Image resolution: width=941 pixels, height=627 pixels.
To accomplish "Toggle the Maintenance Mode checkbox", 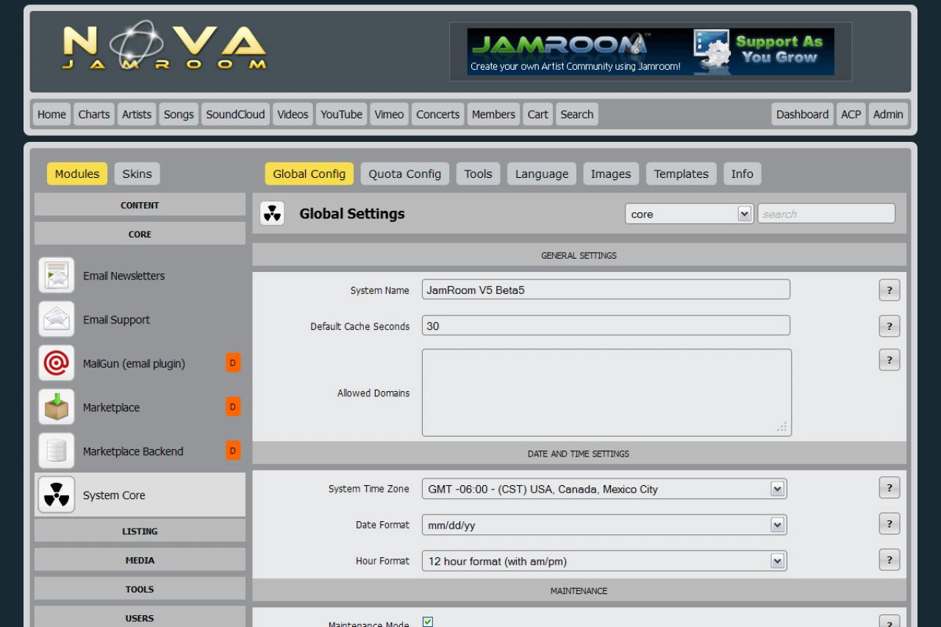I will click(428, 622).
